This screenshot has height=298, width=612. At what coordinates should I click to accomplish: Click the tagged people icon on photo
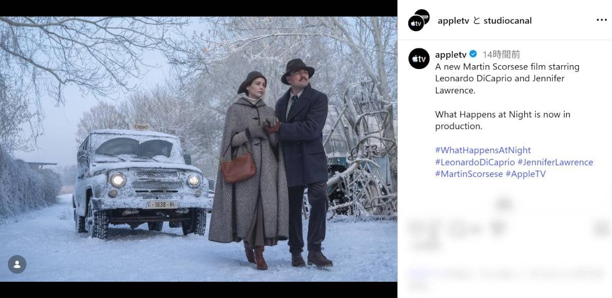tap(17, 264)
